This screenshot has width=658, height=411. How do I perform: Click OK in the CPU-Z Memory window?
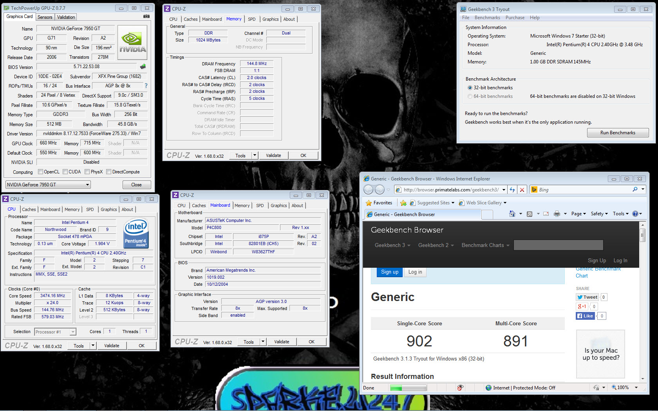tap(303, 155)
